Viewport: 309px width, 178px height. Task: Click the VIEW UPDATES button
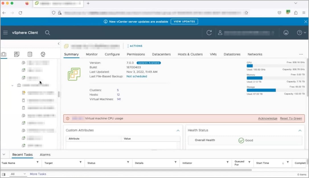184,22
